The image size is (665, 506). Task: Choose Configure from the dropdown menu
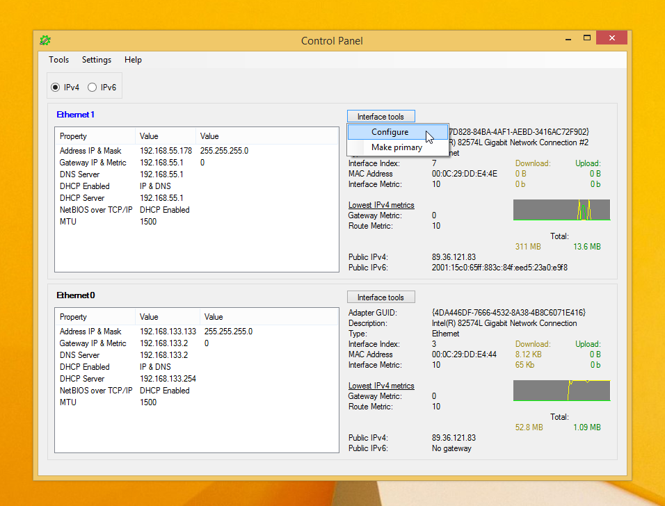point(398,132)
